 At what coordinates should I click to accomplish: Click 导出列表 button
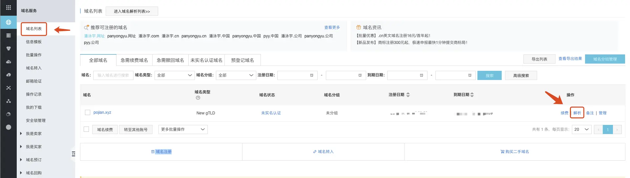(539, 59)
